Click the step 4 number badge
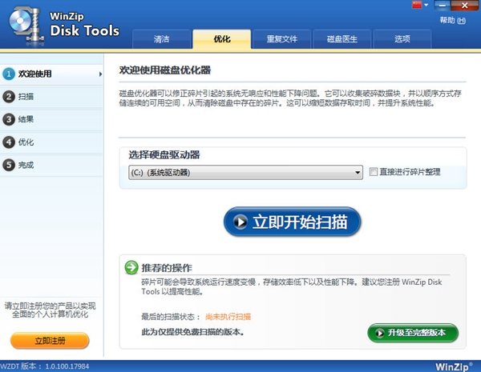This screenshot has width=481, height=372. coord(9,142)
